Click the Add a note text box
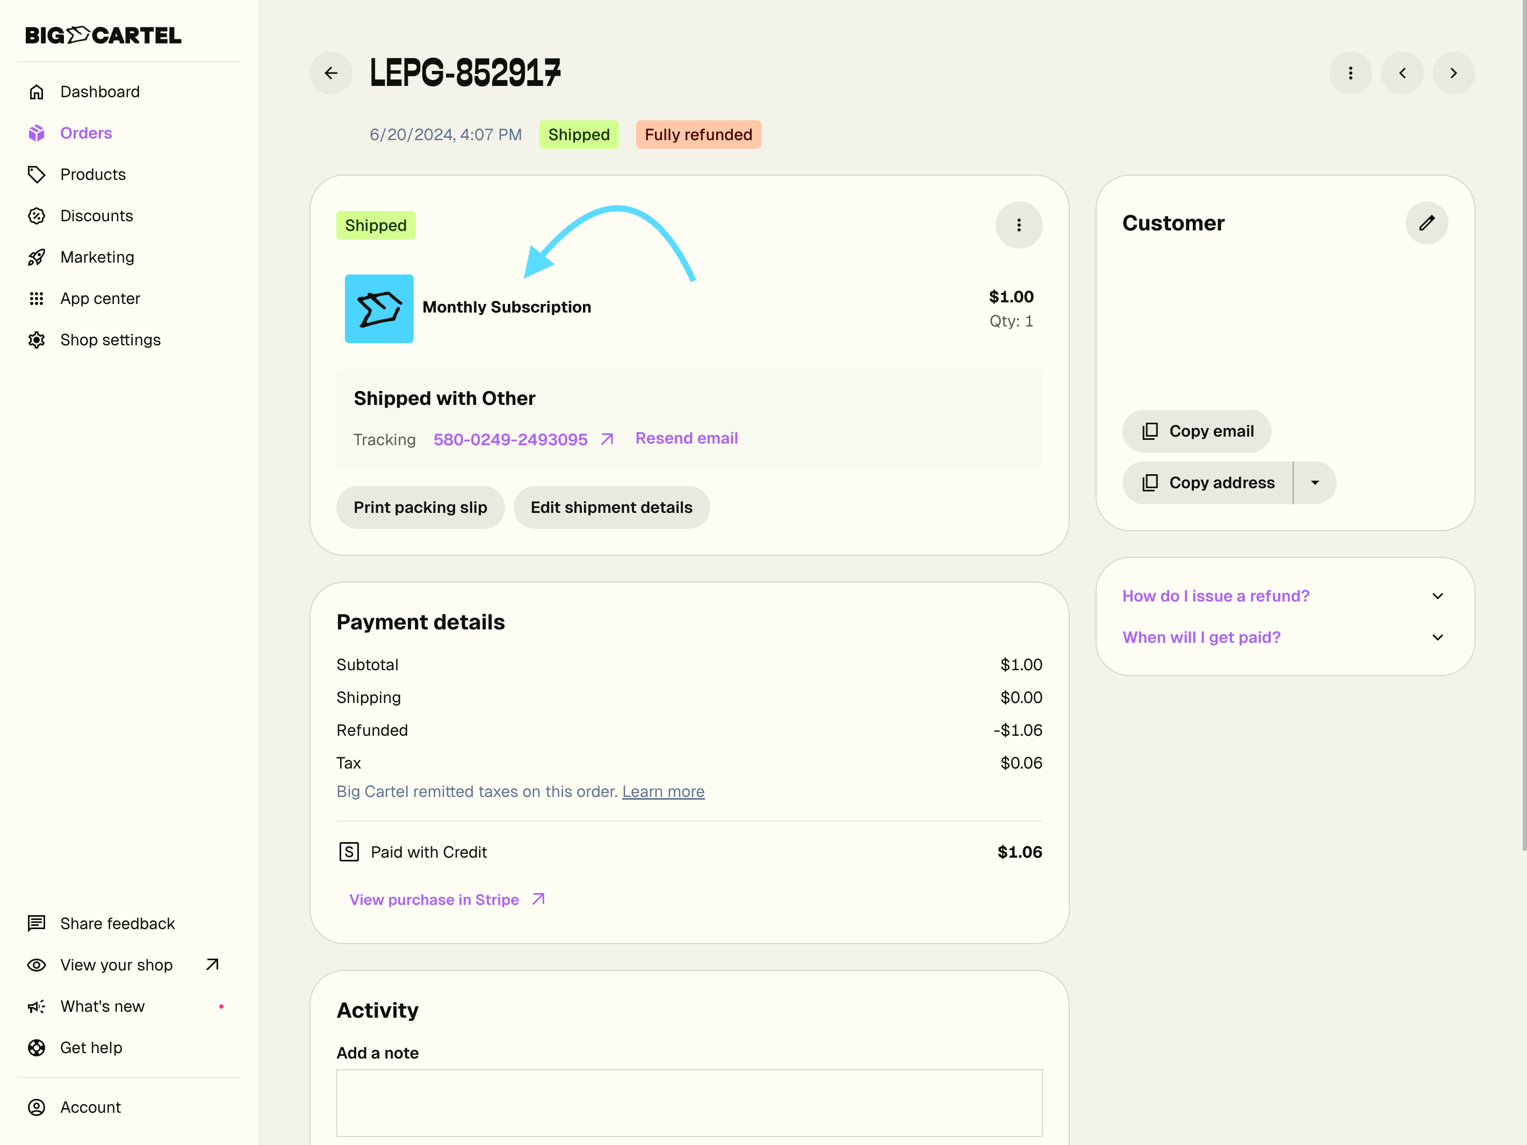This screenshot has height=1145, width=1527. tap(689, 1102)
